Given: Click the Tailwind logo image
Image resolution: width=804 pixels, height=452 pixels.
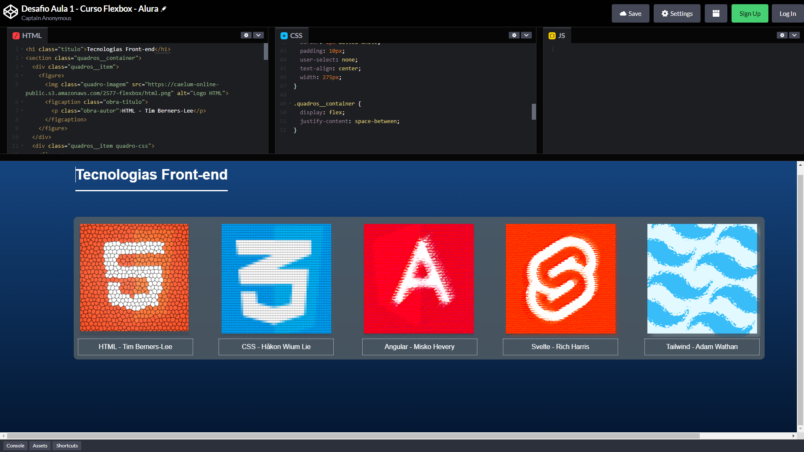Looking at the screenshot, I should 702,279.
